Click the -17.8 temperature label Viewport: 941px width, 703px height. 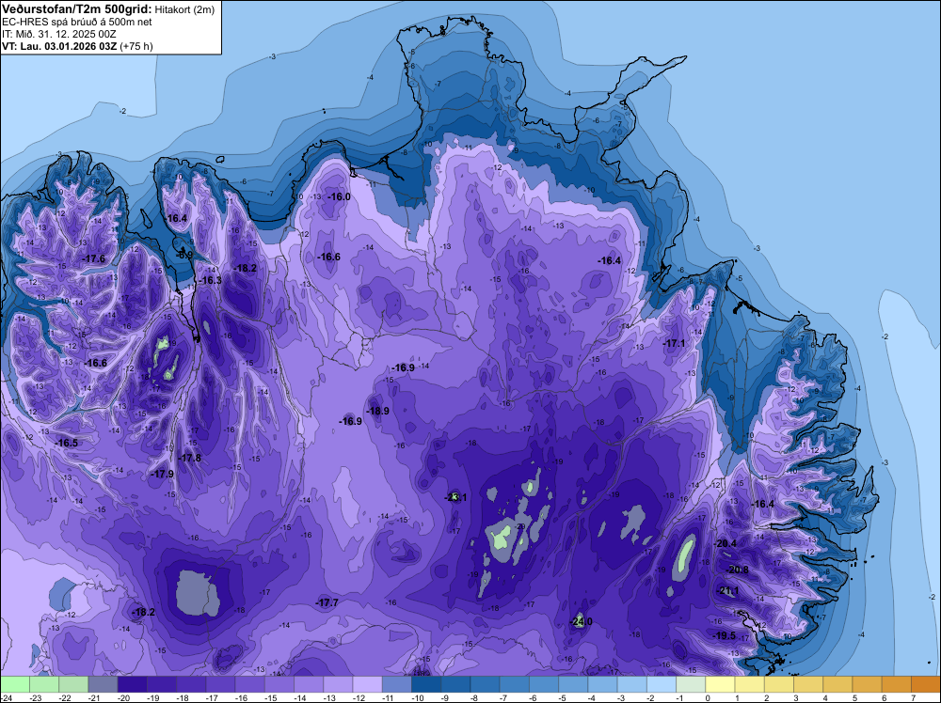coord(190,458)
